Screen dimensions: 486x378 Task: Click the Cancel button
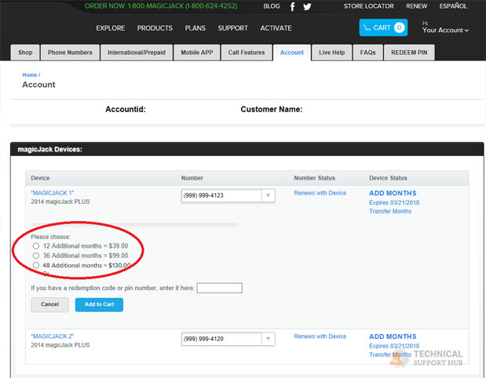[x=49, y=304]
